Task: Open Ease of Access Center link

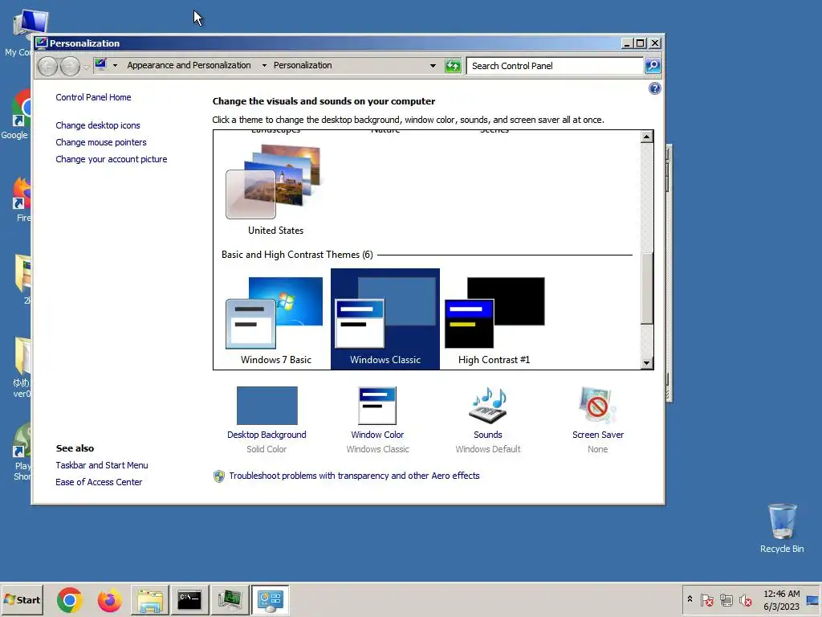Action: pos(99,482)
